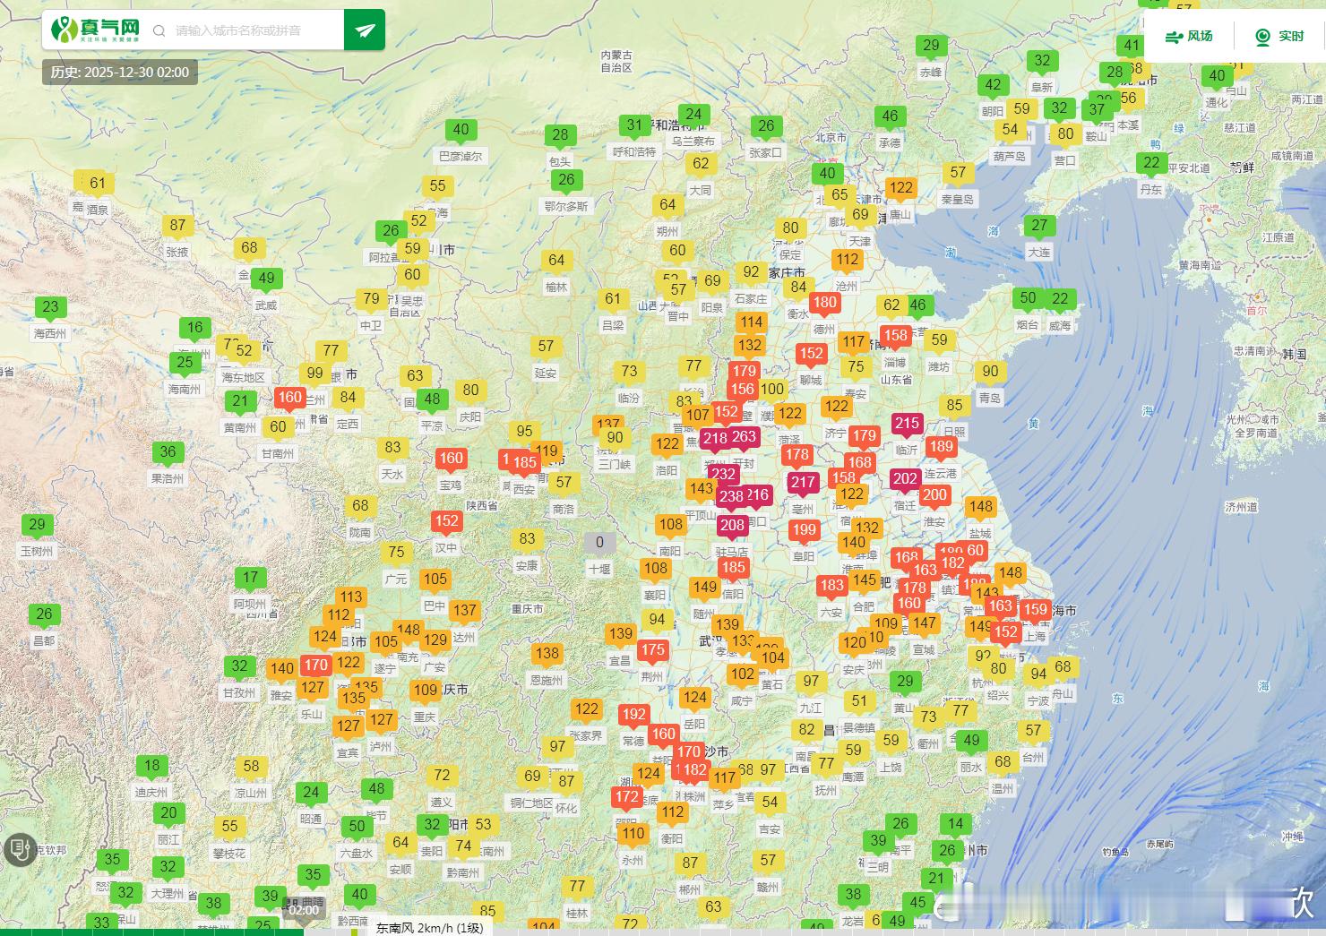
Task: Select the 秦皇岛 AQI marker 57
Action: [958, 174]
